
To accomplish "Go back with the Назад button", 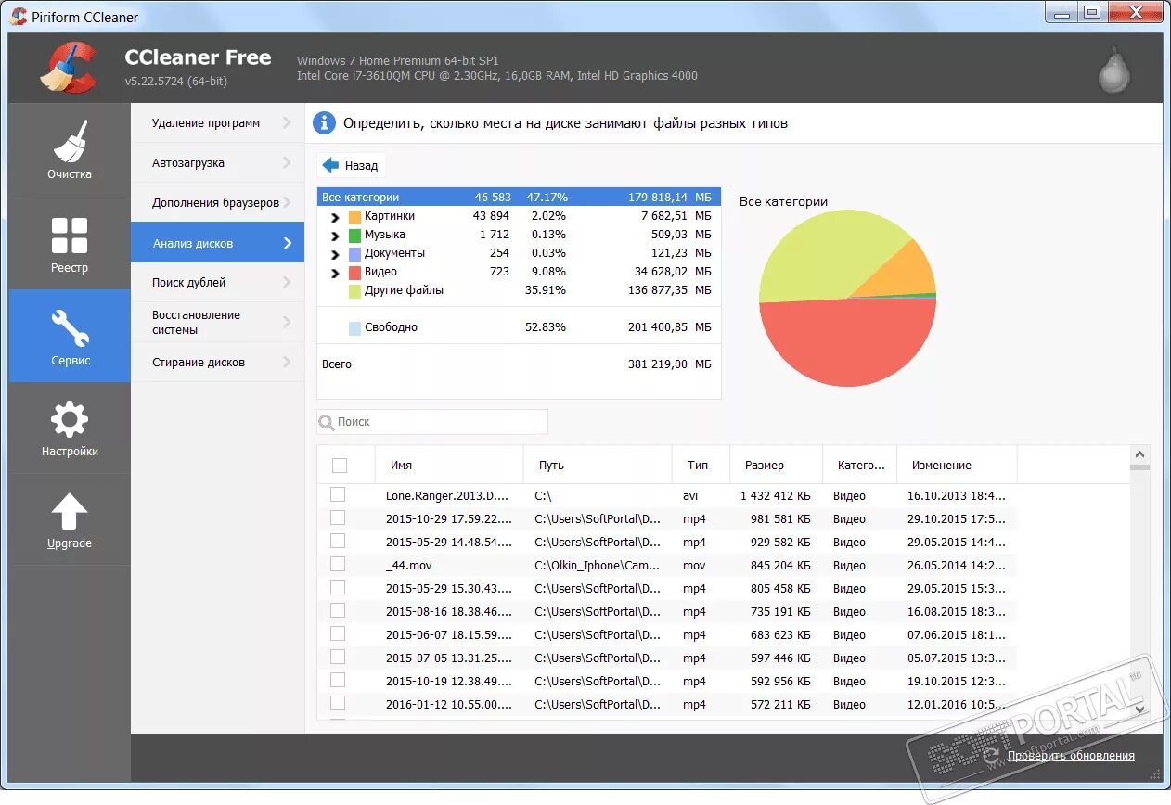I will (351, 165).
